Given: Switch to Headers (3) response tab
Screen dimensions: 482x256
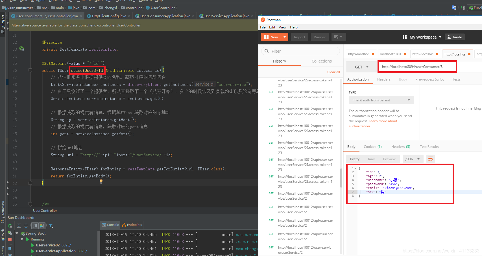Looking at the screenshot, I should [x=401, y=147].
